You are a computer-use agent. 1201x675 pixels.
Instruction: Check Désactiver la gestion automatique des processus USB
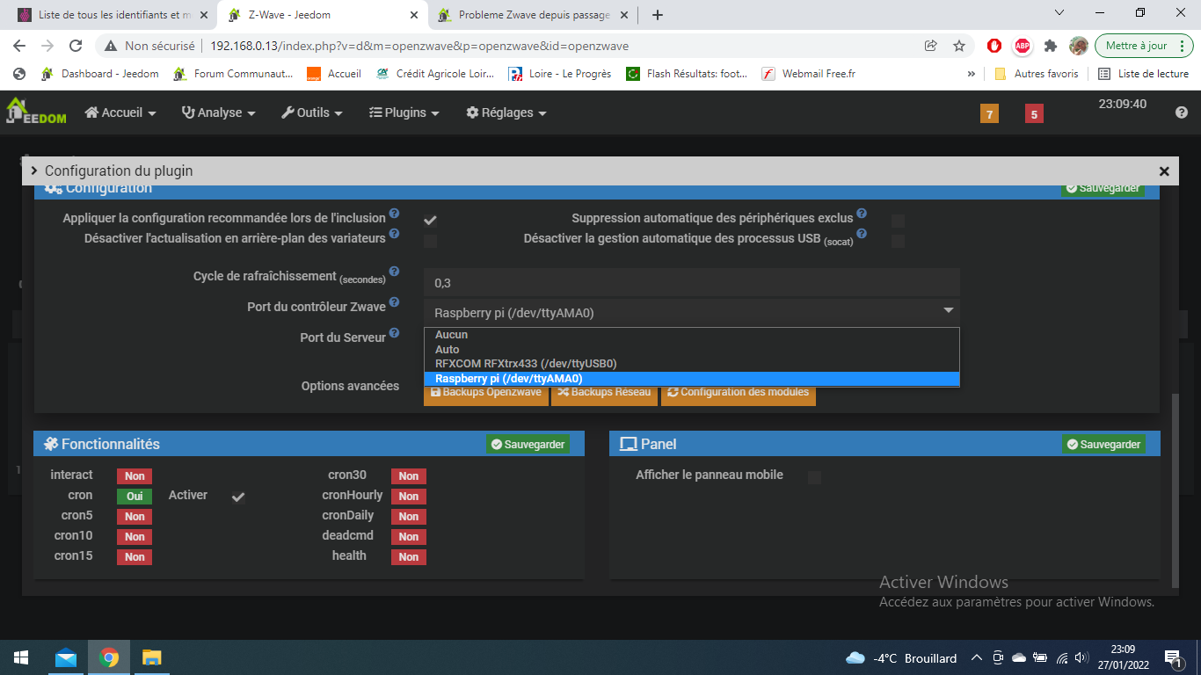[x=898, y=241]
